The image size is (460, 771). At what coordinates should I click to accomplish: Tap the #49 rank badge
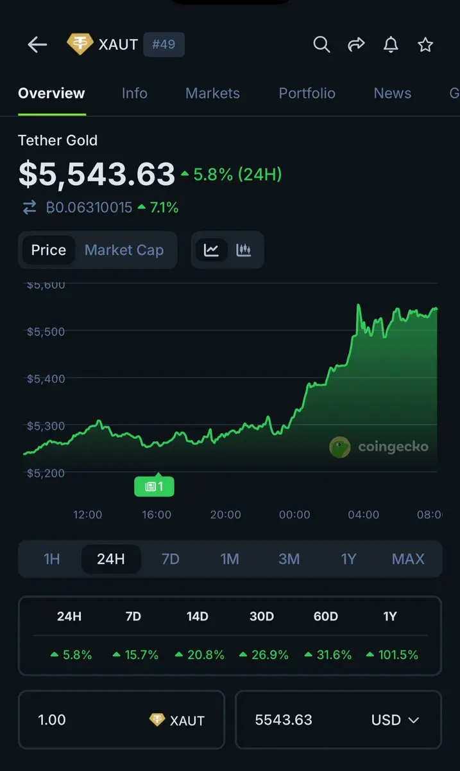pyautogui.click(x=164, y=44)
